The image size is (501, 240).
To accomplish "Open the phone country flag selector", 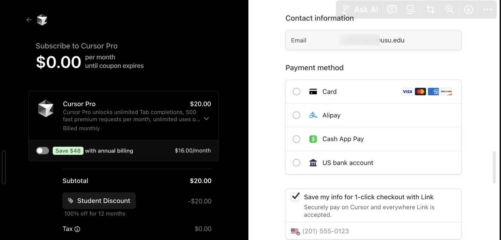I will pos(295,232).
